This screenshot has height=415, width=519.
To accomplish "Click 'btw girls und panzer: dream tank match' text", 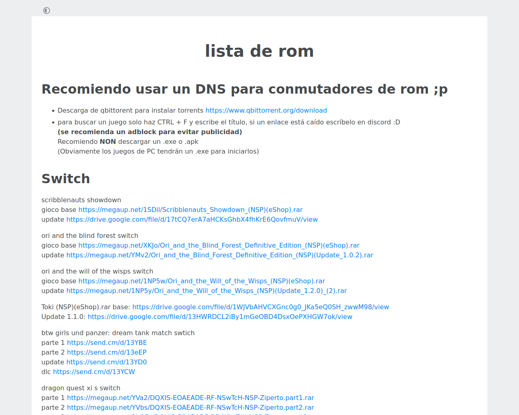I will tap(118, 333).
